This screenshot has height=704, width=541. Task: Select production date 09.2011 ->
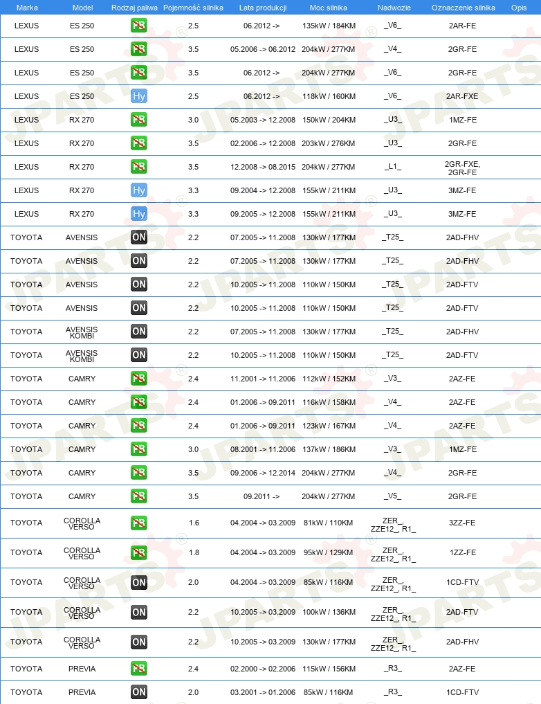[262, 496]
